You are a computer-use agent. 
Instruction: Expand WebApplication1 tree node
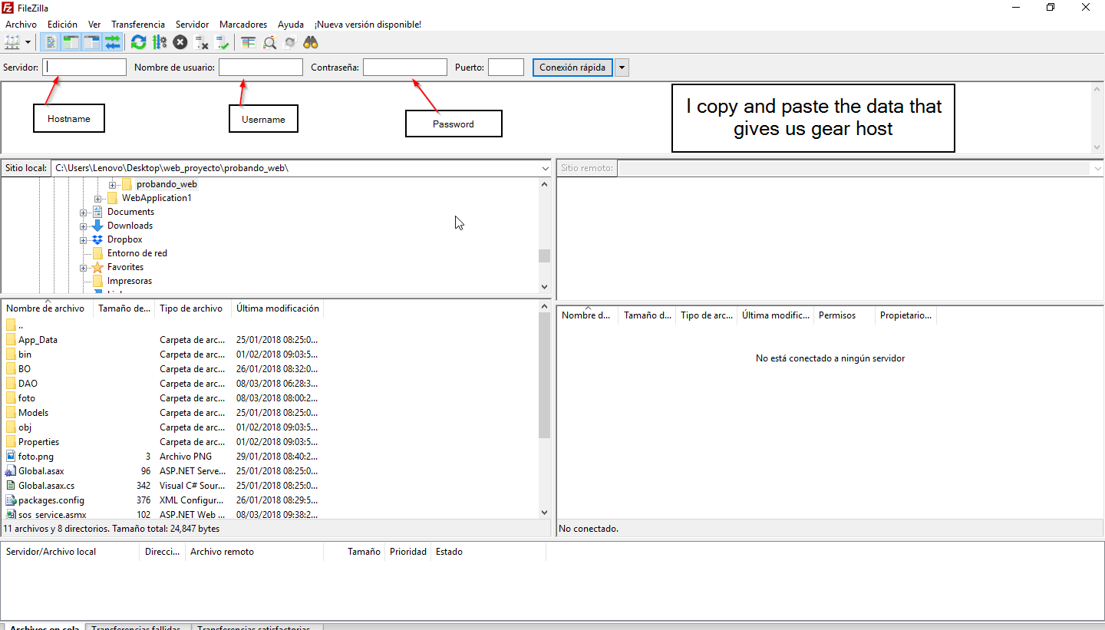pos(97,199)
